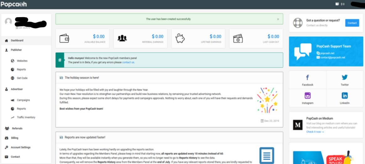Click the hashtag icon in welcome banner

tap(60, 60)
